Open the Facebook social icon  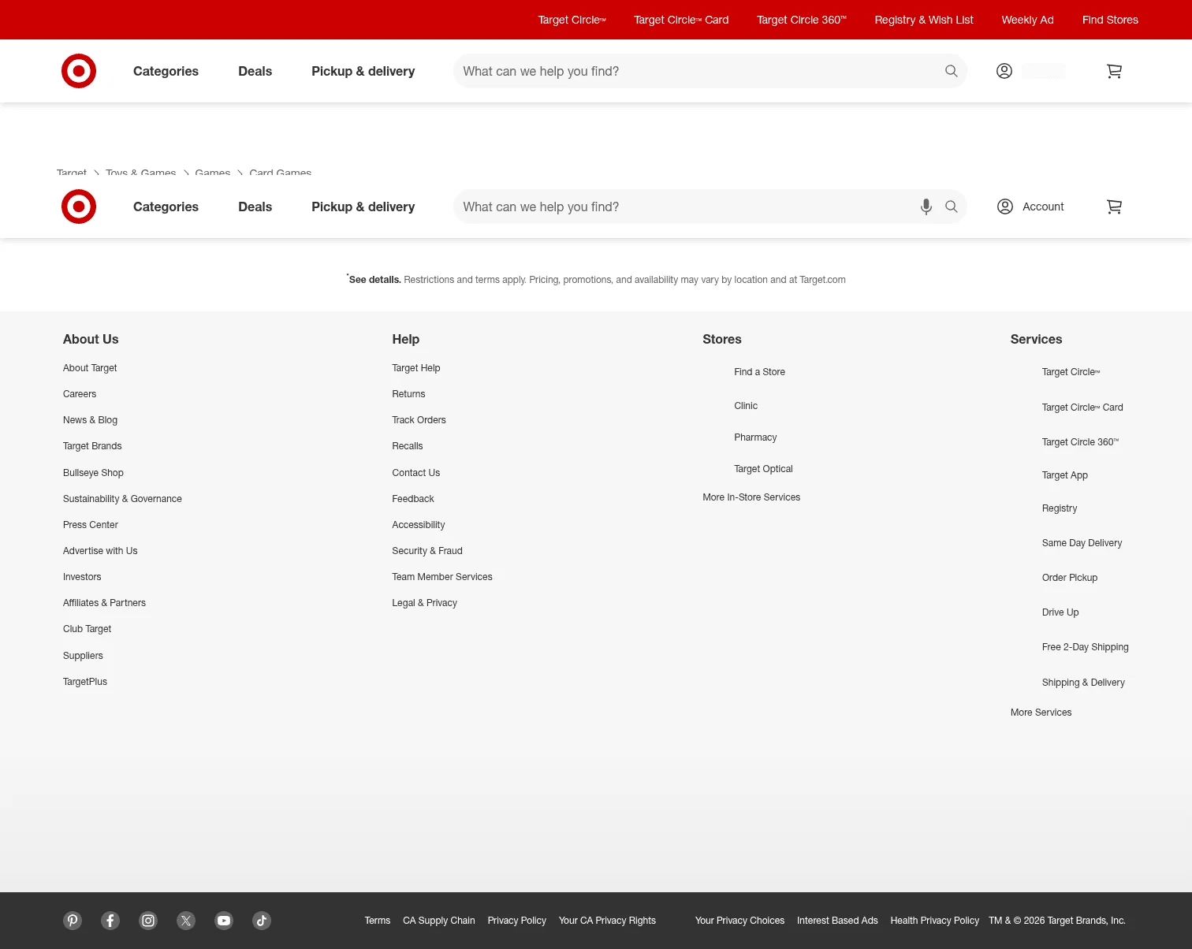click(x=110, y=921)
